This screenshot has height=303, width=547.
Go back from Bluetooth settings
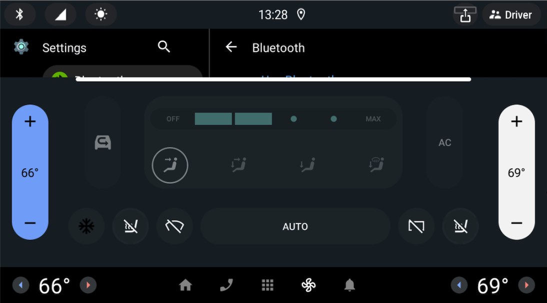coord(231,46)
